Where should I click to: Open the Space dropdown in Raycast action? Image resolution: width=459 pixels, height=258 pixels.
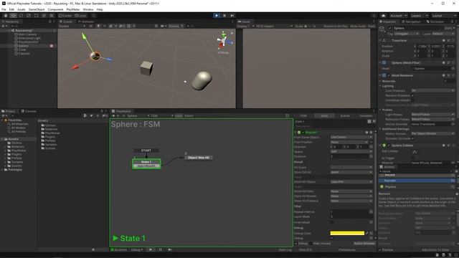(x=351, y=151)
